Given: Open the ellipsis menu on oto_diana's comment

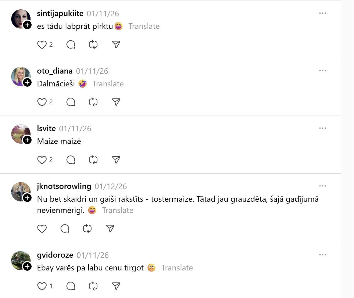Looking at the screenshot, I should 322,71.
